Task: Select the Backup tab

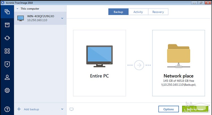Action: 118,12
